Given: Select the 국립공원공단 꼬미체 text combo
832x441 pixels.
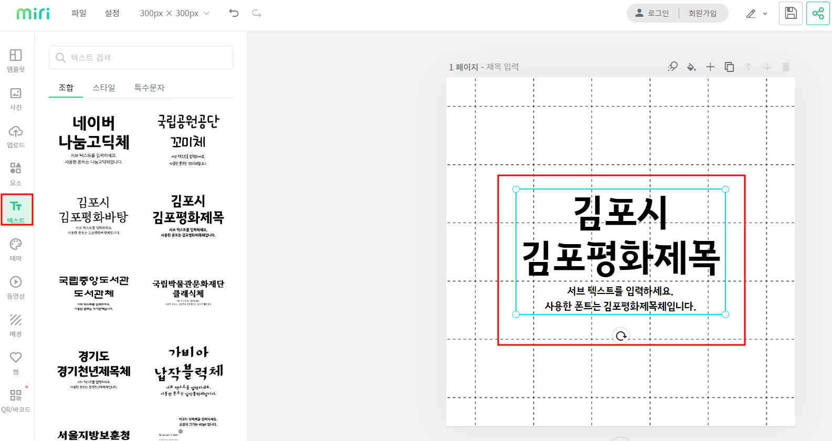Looking at the screenshot, I should (188, 139).
